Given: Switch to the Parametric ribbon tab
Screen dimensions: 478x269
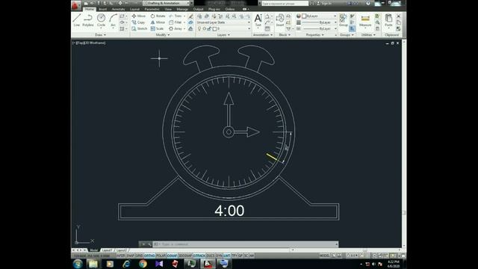Looking at the screenshot, I should click(x=152, y=9).
